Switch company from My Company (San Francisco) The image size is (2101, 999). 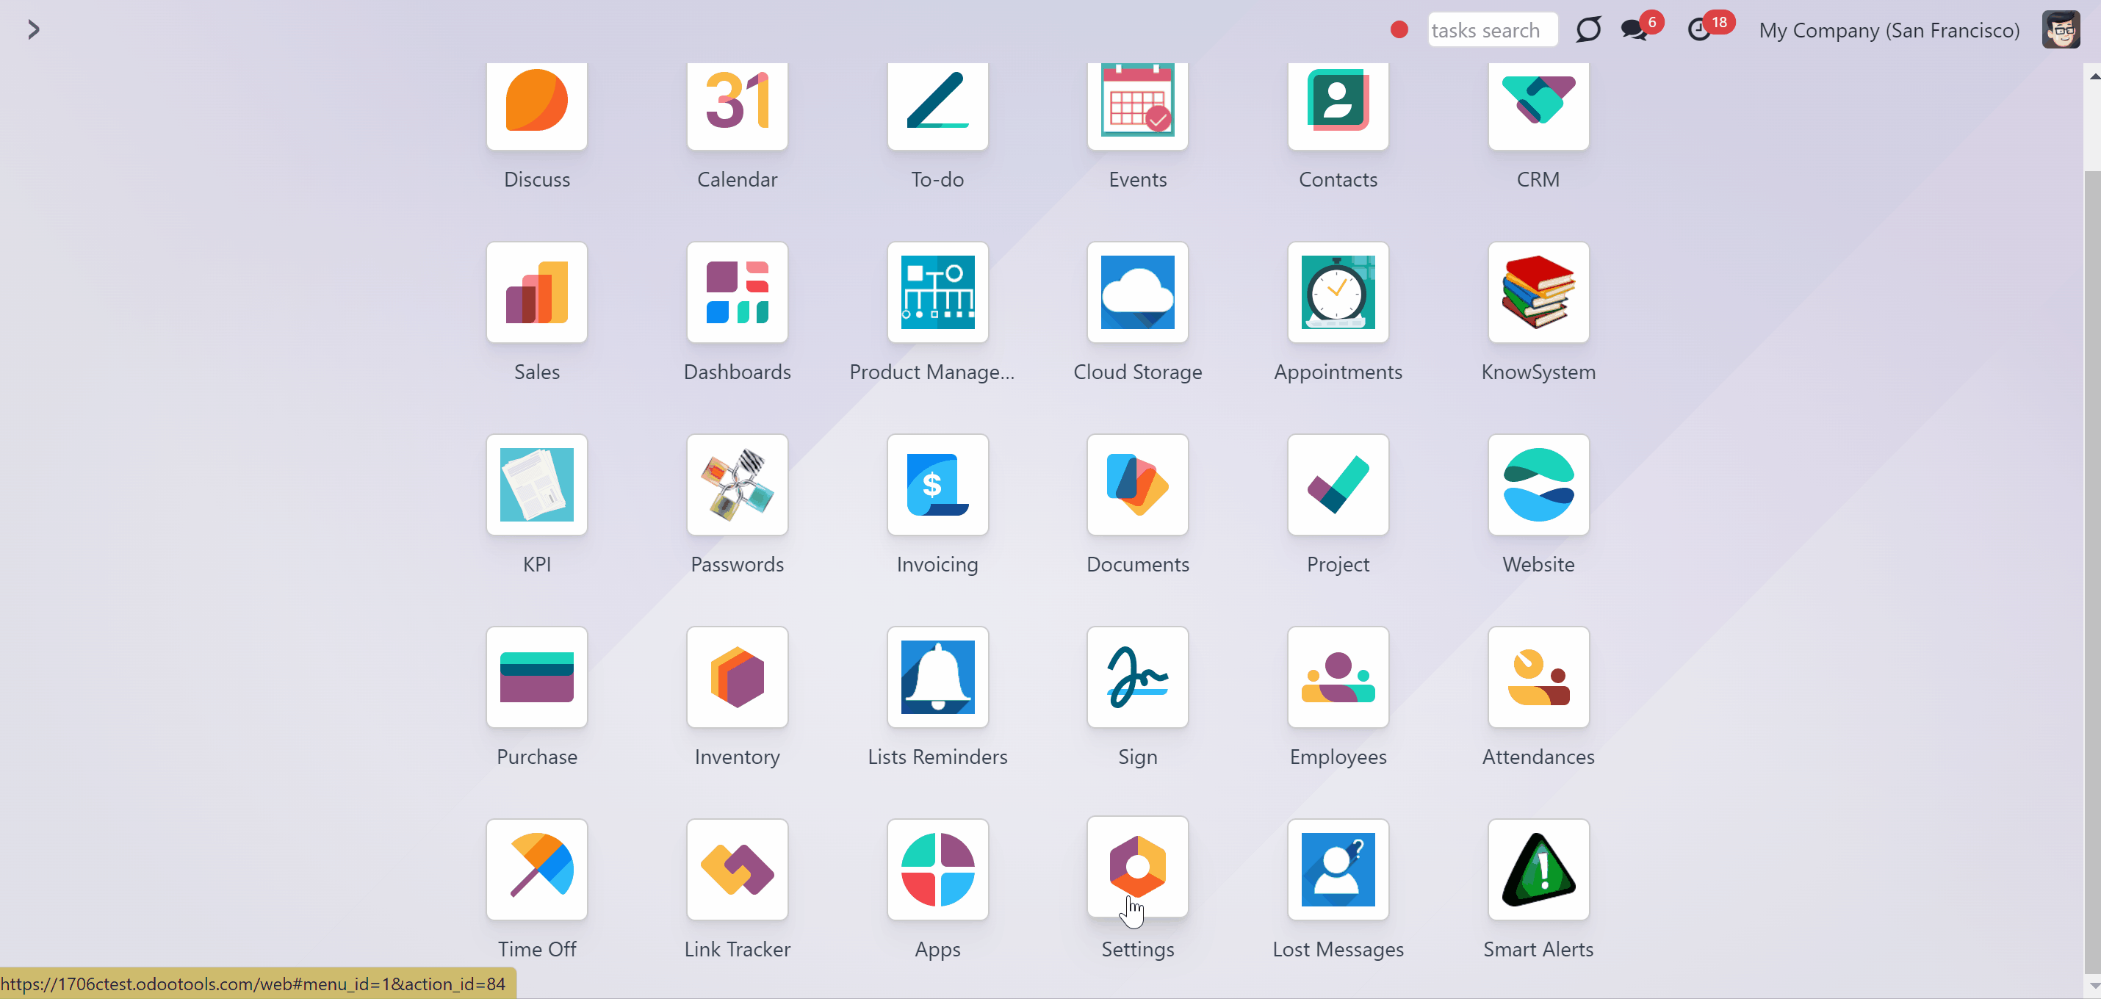click(1889, 30)
